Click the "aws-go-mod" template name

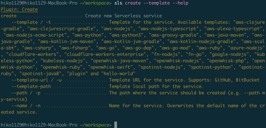click(x=175, y=48)
